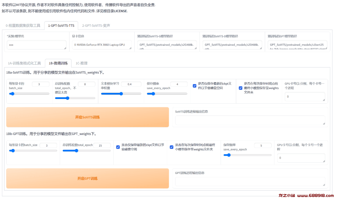Switch to the 2-GPT-SoVITS-变声 tab
This screenshot has height=201, width=338.
(x=96, y=25)
